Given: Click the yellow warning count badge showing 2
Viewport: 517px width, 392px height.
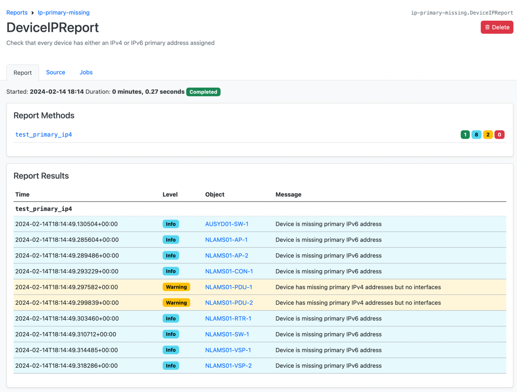Looking at the screenshot, I should [x=488, y=134].
